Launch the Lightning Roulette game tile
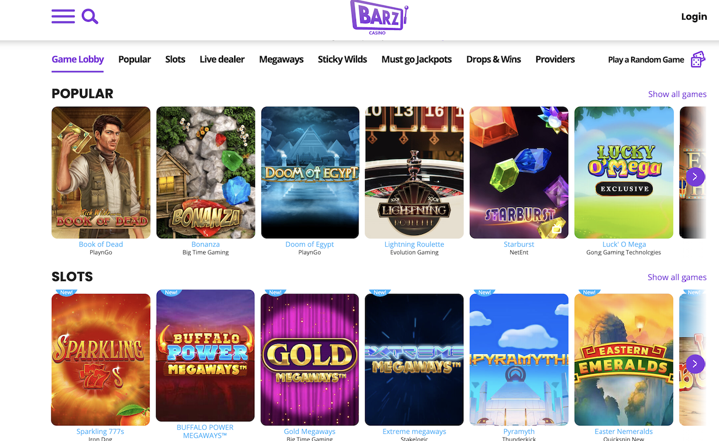 [414, 173]
